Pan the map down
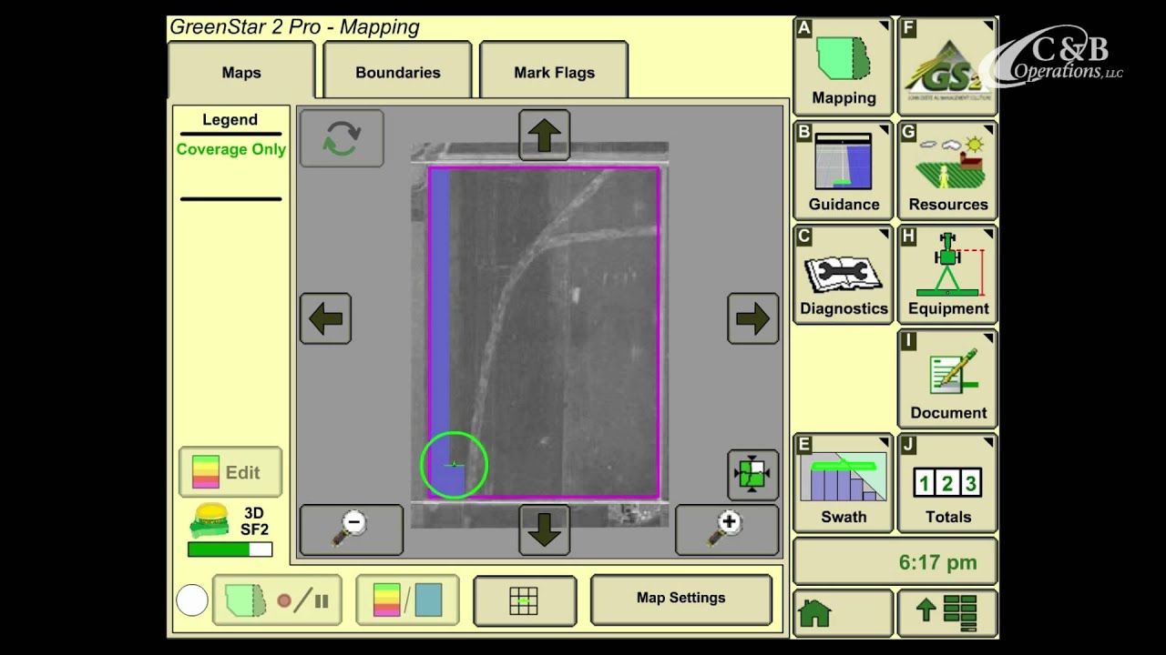Viewport: 1166px width, 655px height. click(544, 529)
